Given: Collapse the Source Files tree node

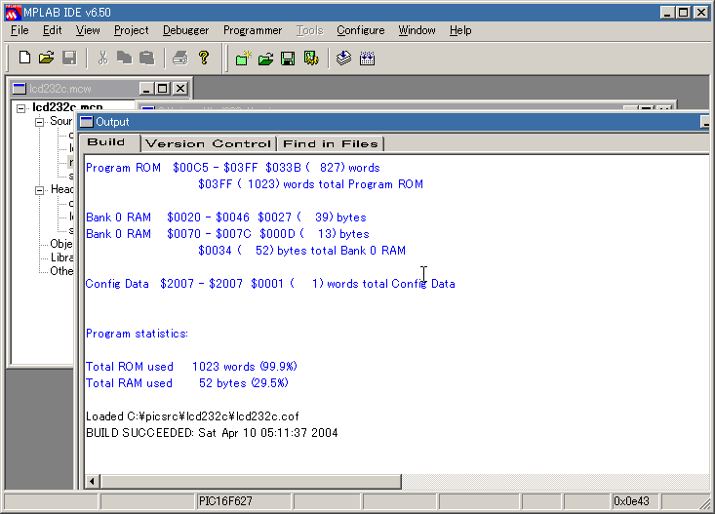Looking at the screenshot, I should [x=40, y=122].
